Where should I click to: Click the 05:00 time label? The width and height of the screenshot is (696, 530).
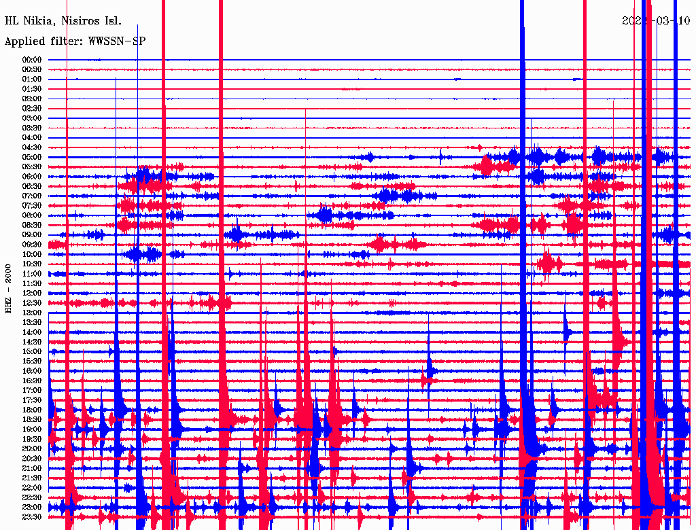tap(31, 157)
